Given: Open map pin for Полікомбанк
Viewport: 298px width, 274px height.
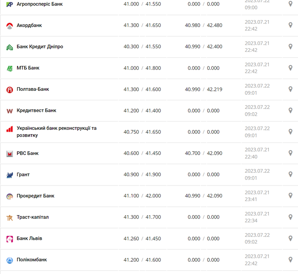Looking at the screenshot, I should pos(291,260).
